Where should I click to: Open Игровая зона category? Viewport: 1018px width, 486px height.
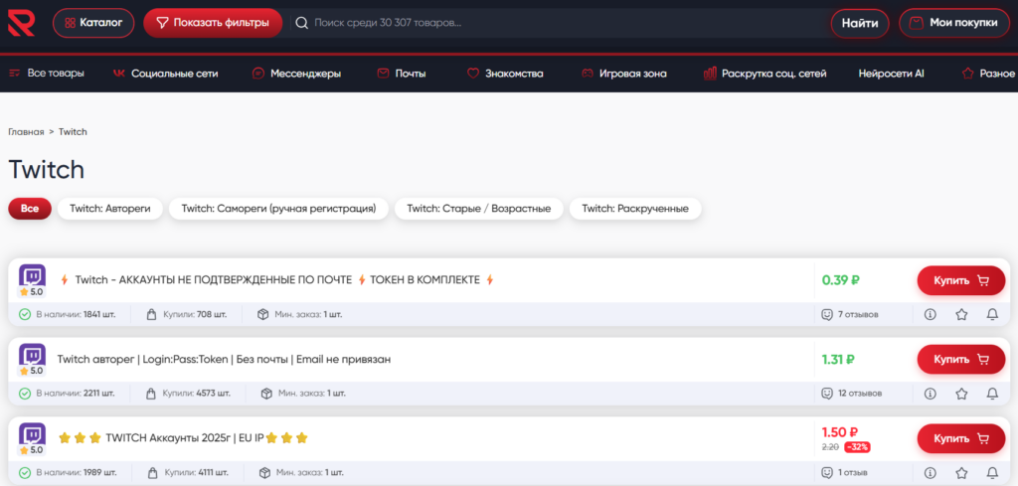623,74
